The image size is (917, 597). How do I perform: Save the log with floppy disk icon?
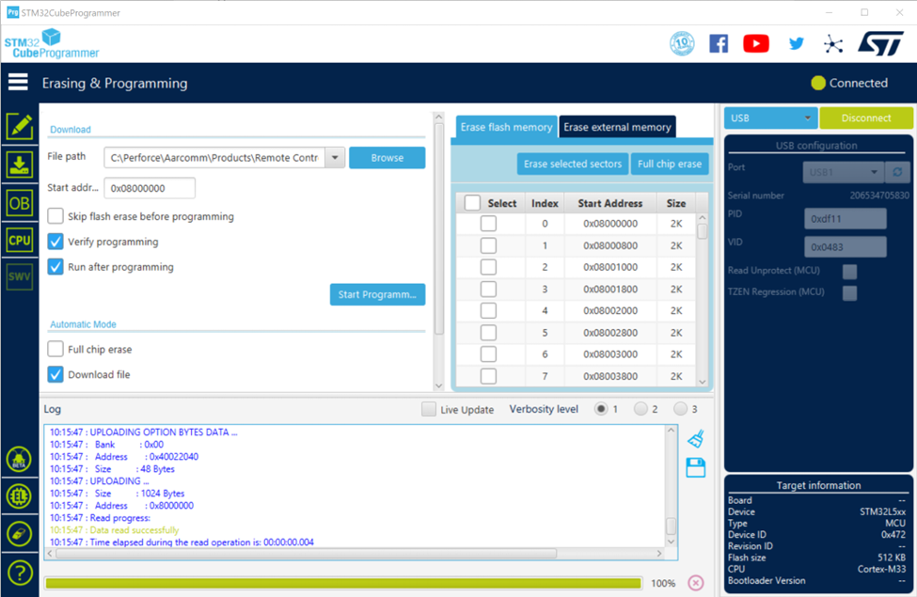point(695,468)
